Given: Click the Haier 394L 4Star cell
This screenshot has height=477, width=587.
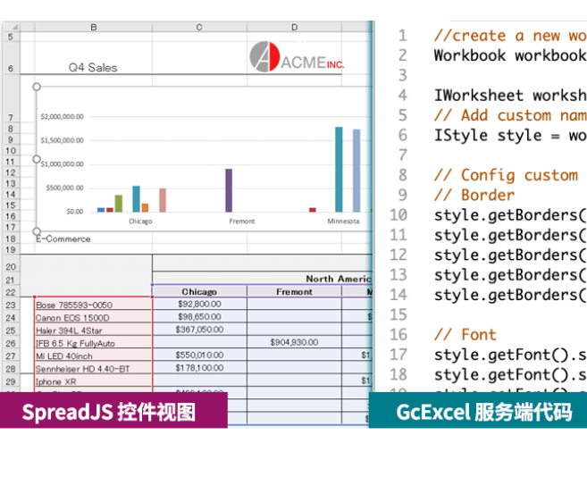Looking at the screenshot, I should (x=93, y=331).
